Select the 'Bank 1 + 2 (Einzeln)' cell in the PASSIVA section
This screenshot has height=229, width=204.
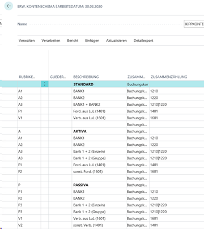(x=99, y=205)
